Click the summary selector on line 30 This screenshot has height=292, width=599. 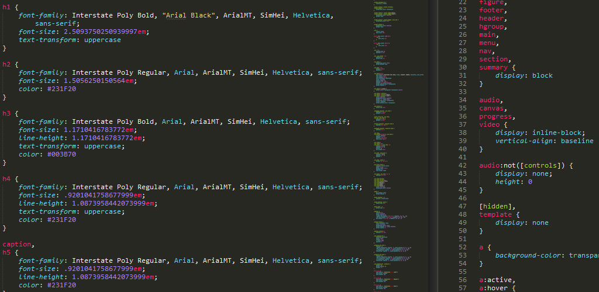coord(494,67)
